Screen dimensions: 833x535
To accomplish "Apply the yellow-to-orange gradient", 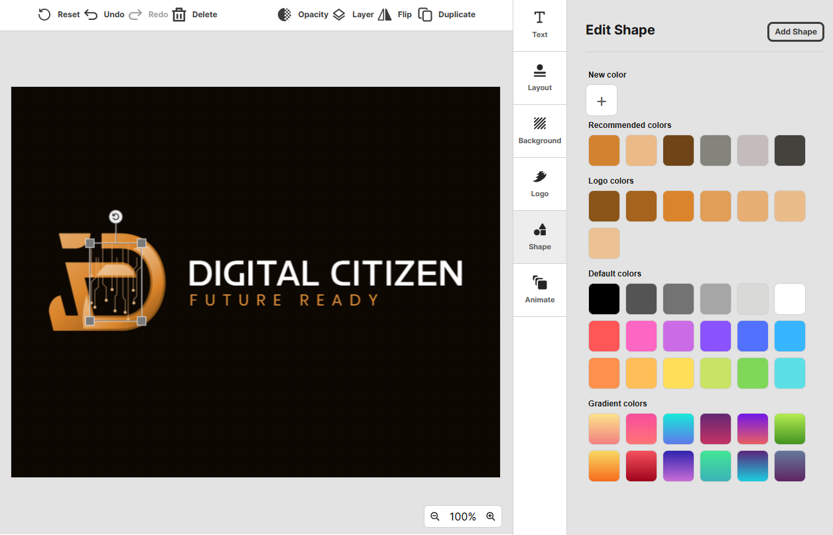I will 604,466.
